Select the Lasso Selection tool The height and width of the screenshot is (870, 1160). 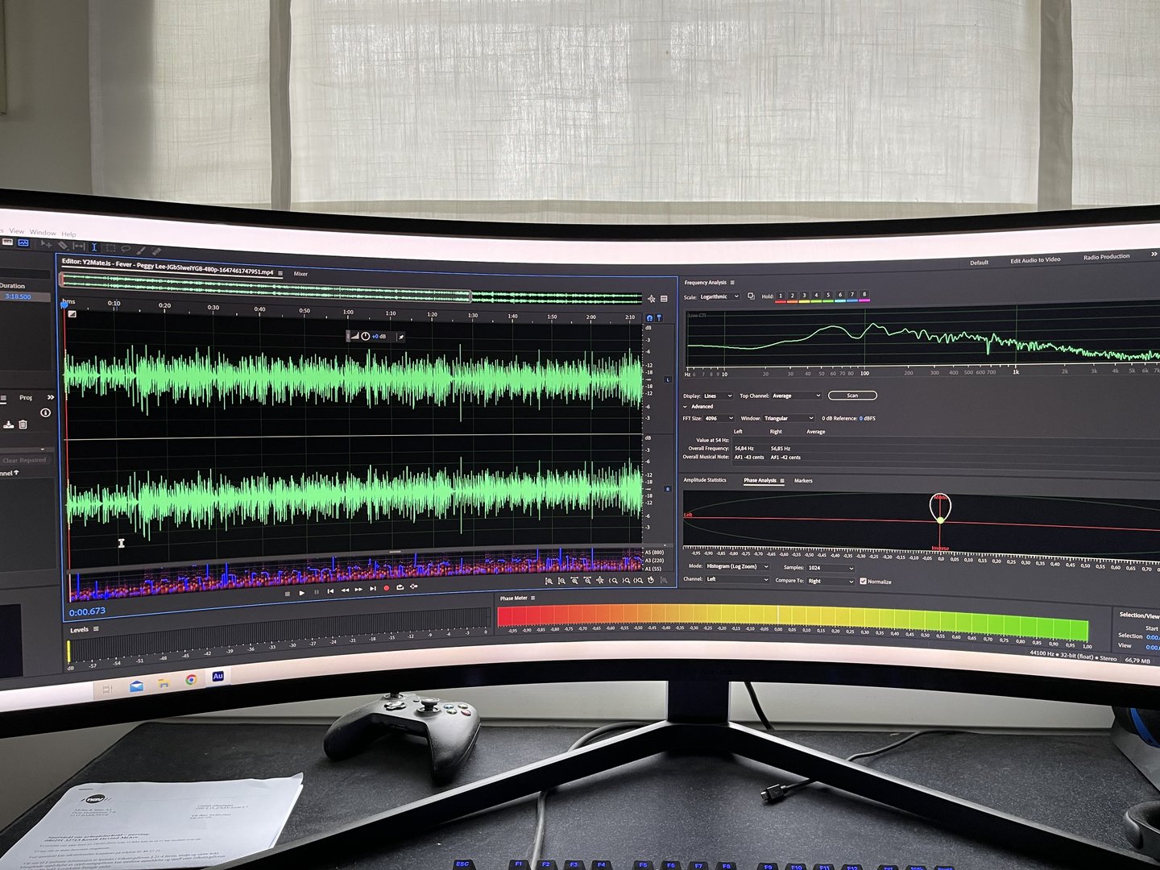[126, 248]
